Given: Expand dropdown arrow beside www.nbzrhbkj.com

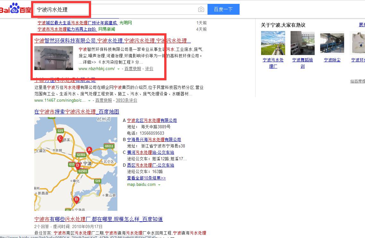Looking at the screenshot, I should pyautogui.click(x=118, y=69).
